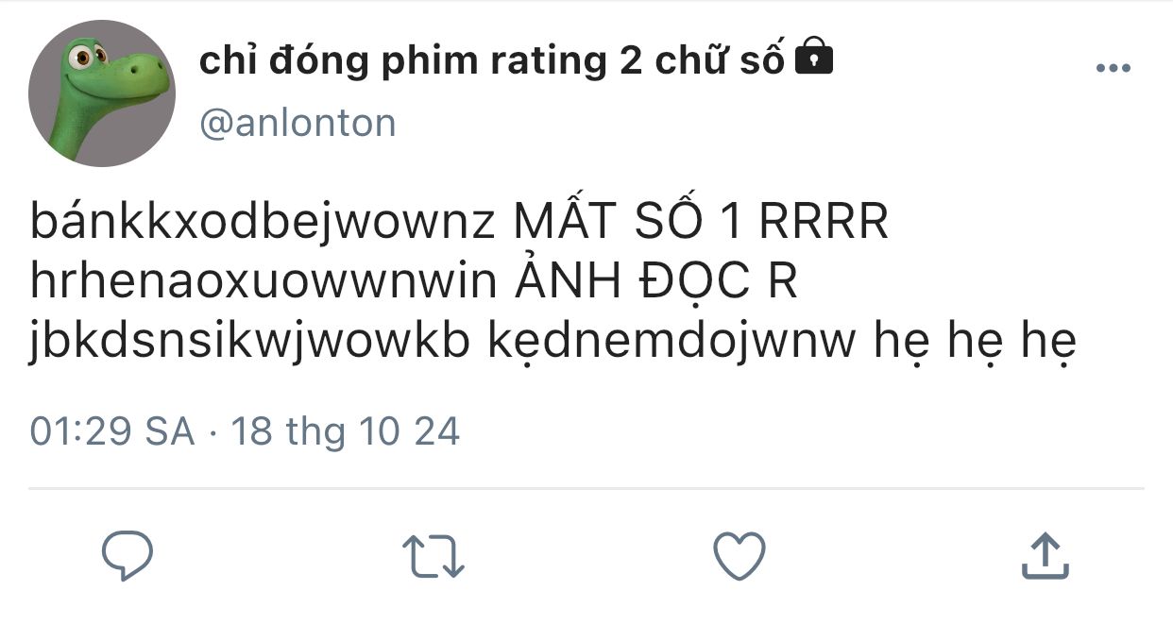Like the tweet with the heart icon

click(x=739, y=555)
